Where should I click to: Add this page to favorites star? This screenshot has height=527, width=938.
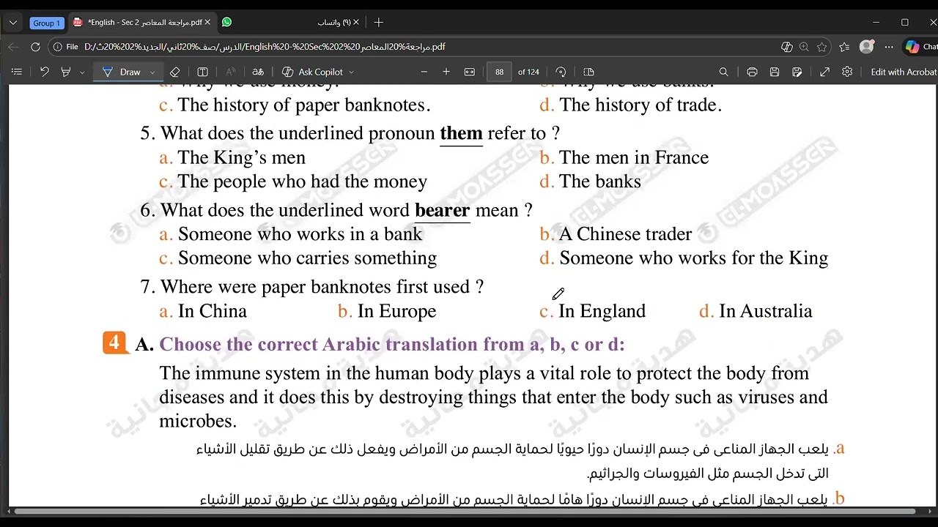tap(822, 47)
